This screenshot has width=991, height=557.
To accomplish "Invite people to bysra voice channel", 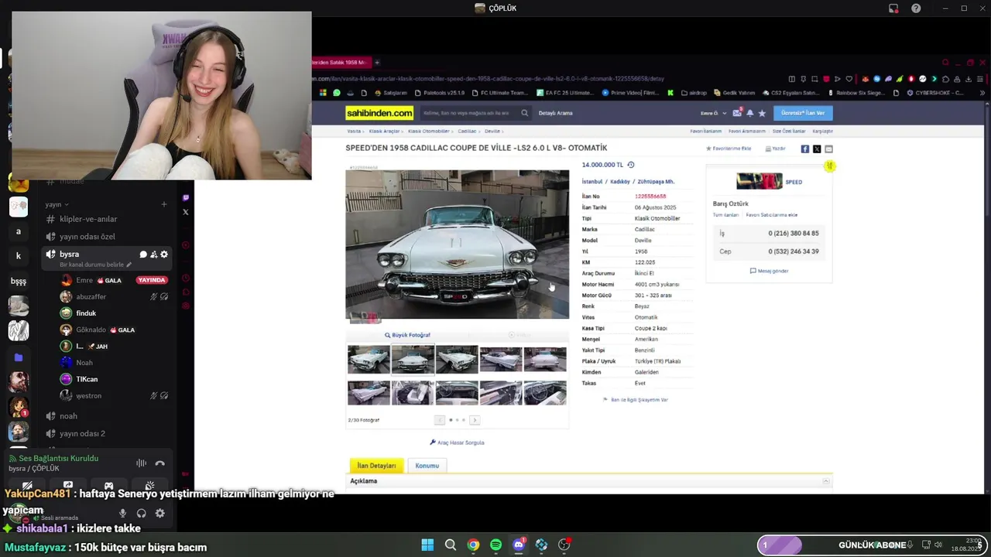I will pos(153,255).
